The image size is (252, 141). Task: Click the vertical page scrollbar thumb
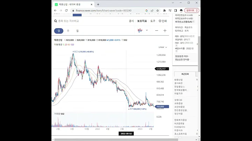click(199, 54)
